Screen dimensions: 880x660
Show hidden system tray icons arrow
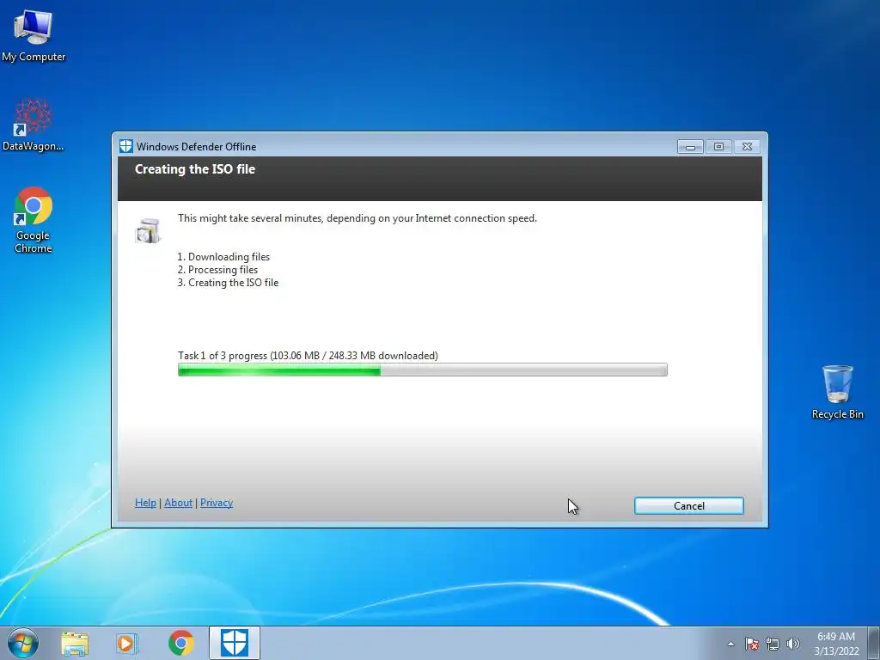coord(730,644)
